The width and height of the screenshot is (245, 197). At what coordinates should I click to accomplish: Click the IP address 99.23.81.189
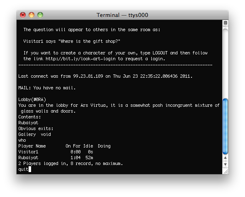point(88,76)
